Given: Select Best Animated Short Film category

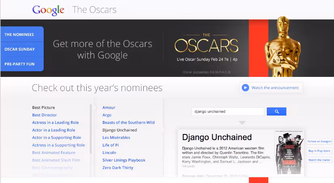Looking at the screenshot, I should click(x=56, y=160).
